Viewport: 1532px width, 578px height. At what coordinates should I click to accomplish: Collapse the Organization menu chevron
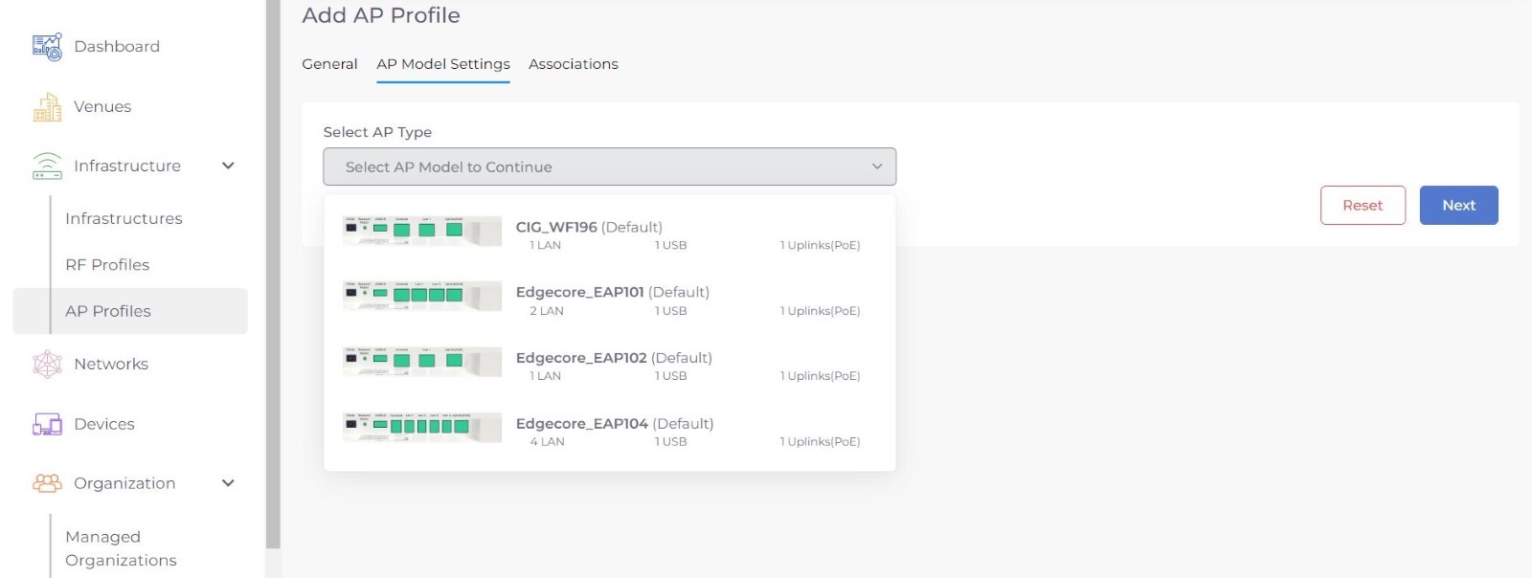click(x=228, y=483)
